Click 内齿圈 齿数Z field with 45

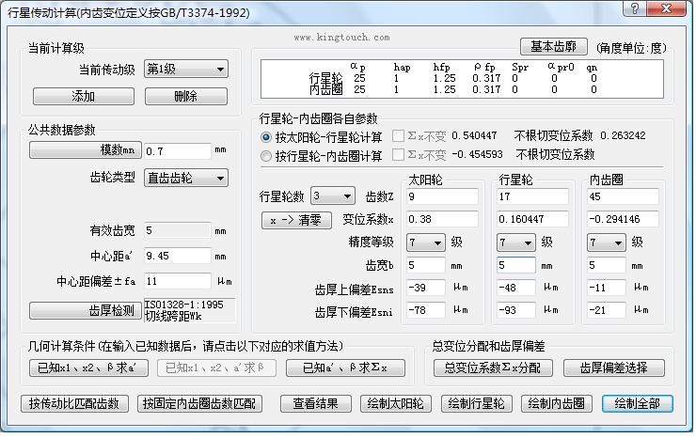624,196
